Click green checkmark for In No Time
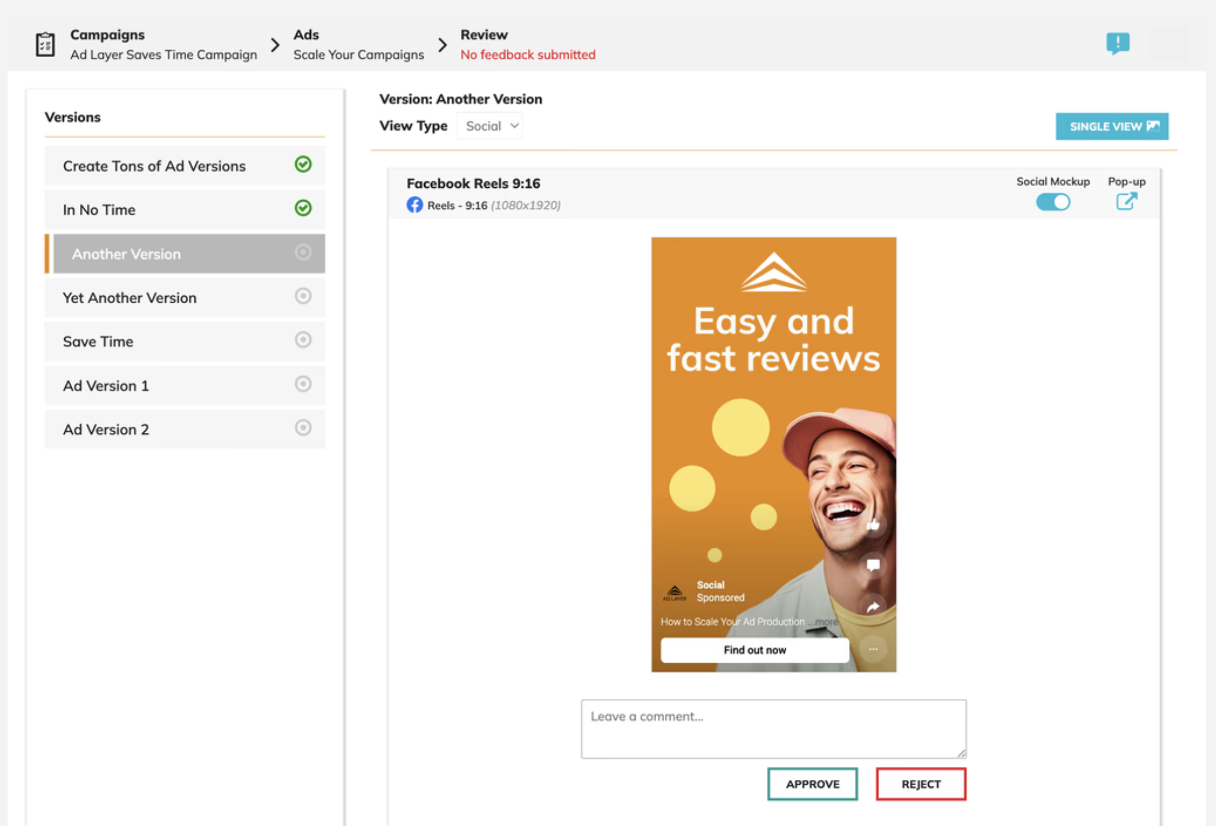This screenshot has height=826, width=1218. click(x=303, y=208)
